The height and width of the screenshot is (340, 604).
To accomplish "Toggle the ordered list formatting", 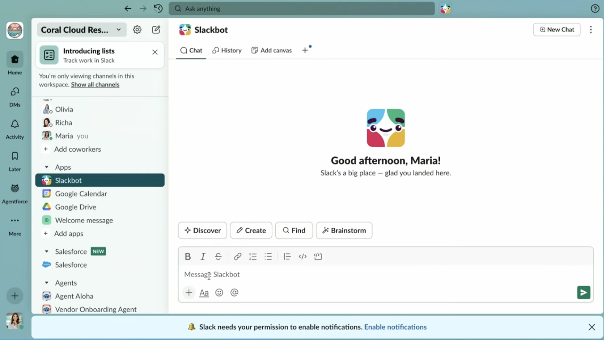I will point(253,256).
